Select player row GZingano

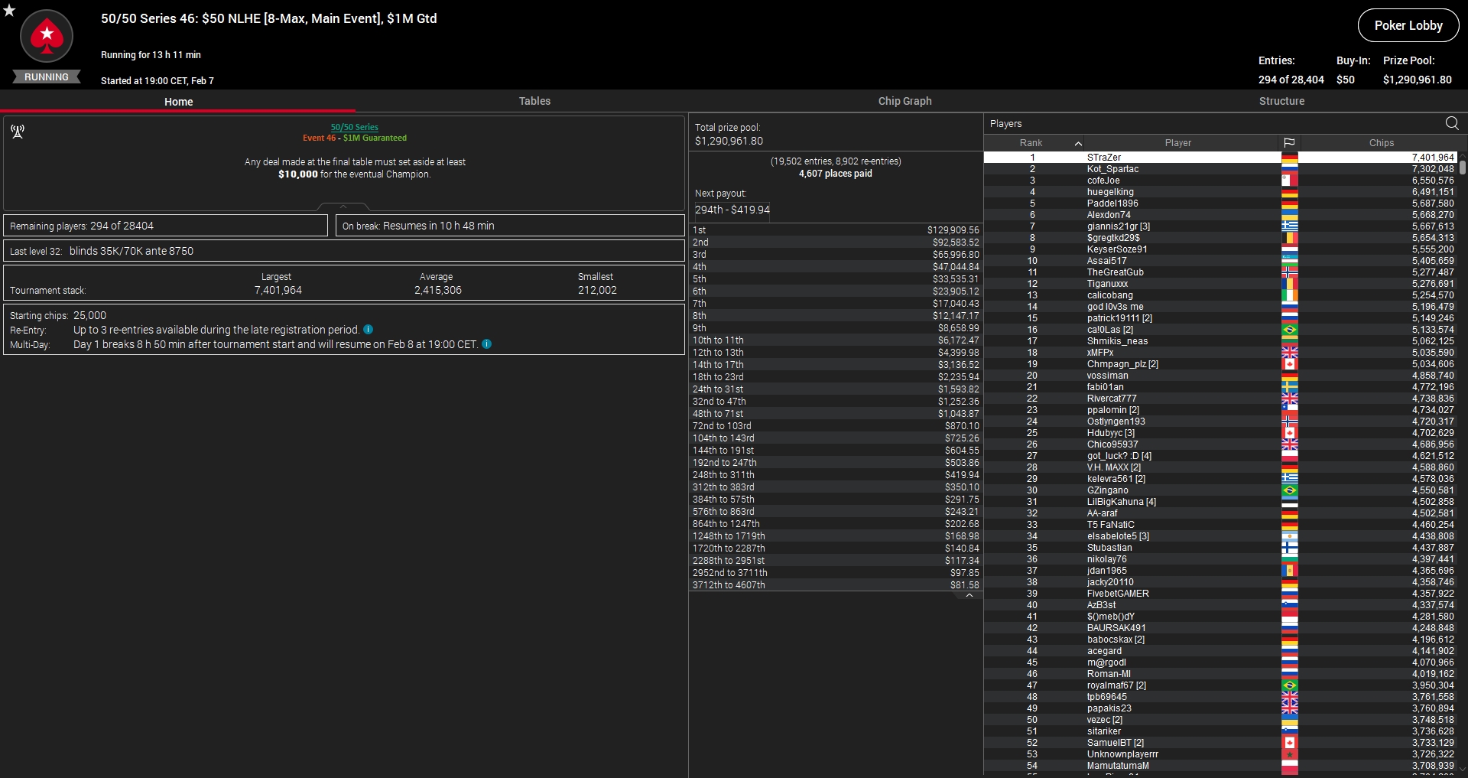tap(1221, 490)
